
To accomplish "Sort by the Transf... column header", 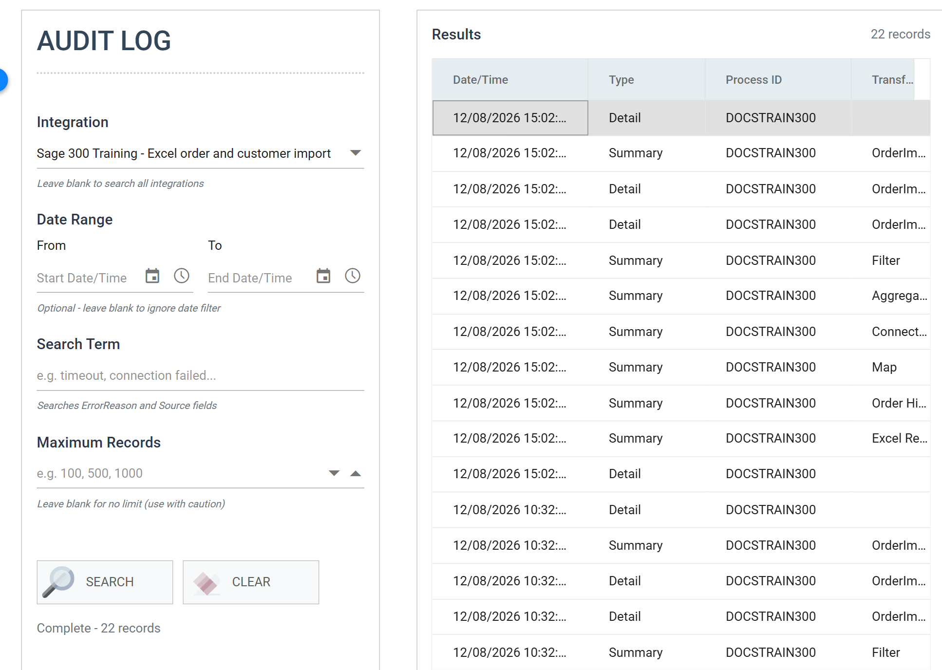I will pyautogui.click(x=883, y=80).
